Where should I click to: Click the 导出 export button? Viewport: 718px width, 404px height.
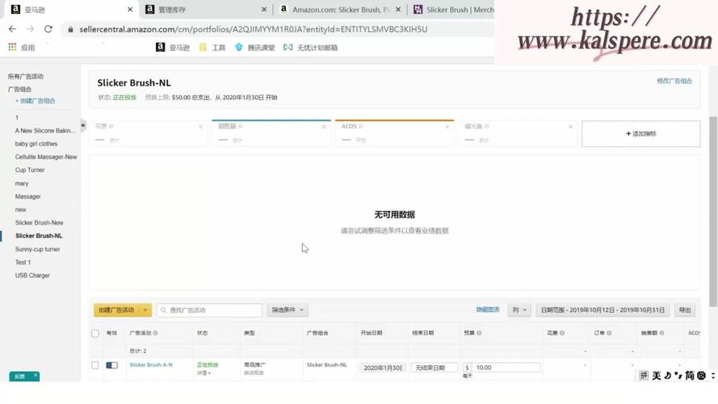point(685,310)
